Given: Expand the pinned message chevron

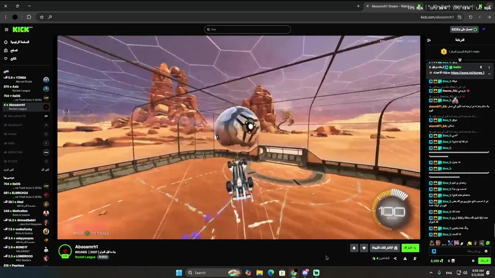Looking at the screenshot, I should (489, 73).
